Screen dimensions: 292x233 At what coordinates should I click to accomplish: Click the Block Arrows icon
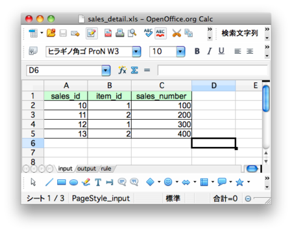[186, 183]
